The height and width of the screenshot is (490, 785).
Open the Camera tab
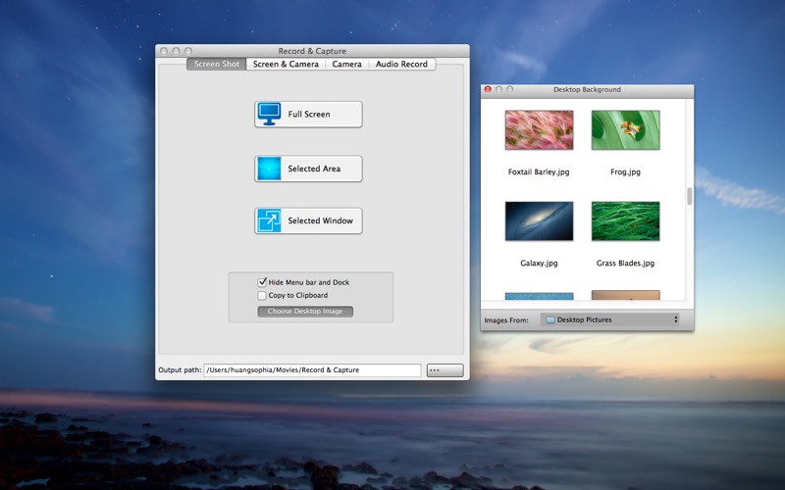click(x=346, y=64)
